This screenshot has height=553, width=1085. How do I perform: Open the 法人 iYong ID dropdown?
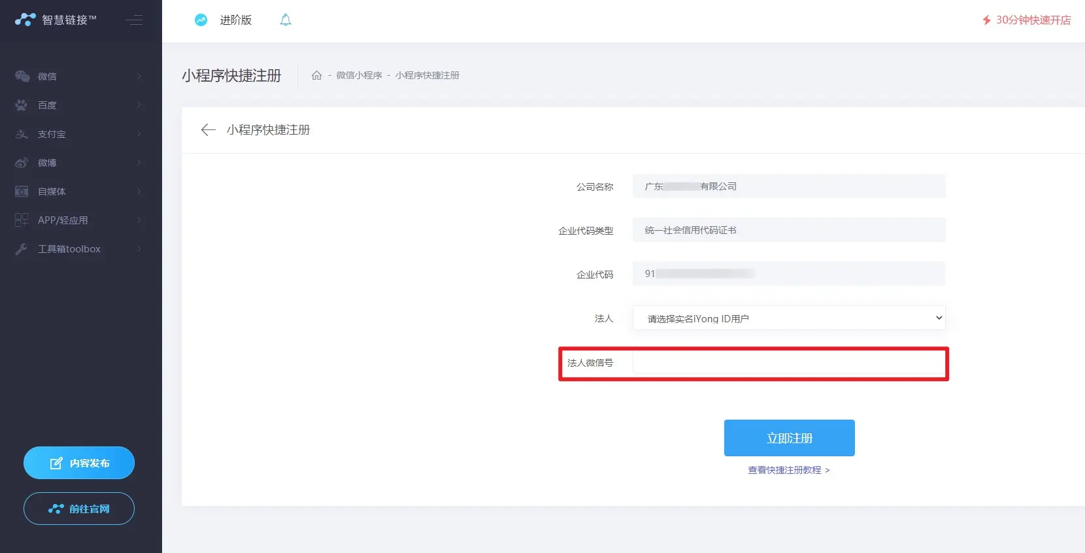[788, 318]
